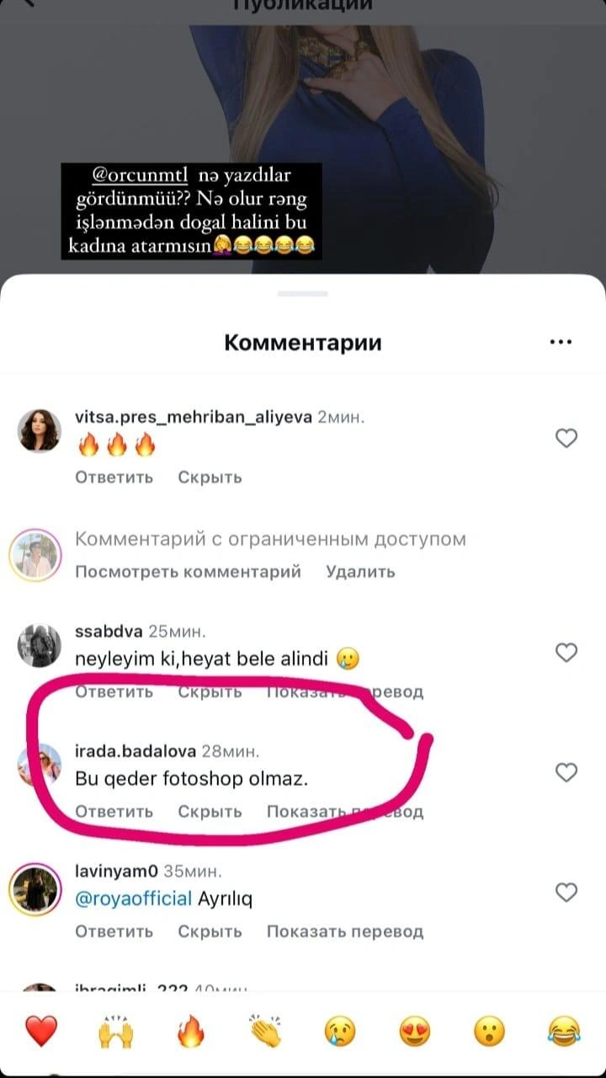Click Посмотреть комментарий for the restricted comment

[189, 572]
